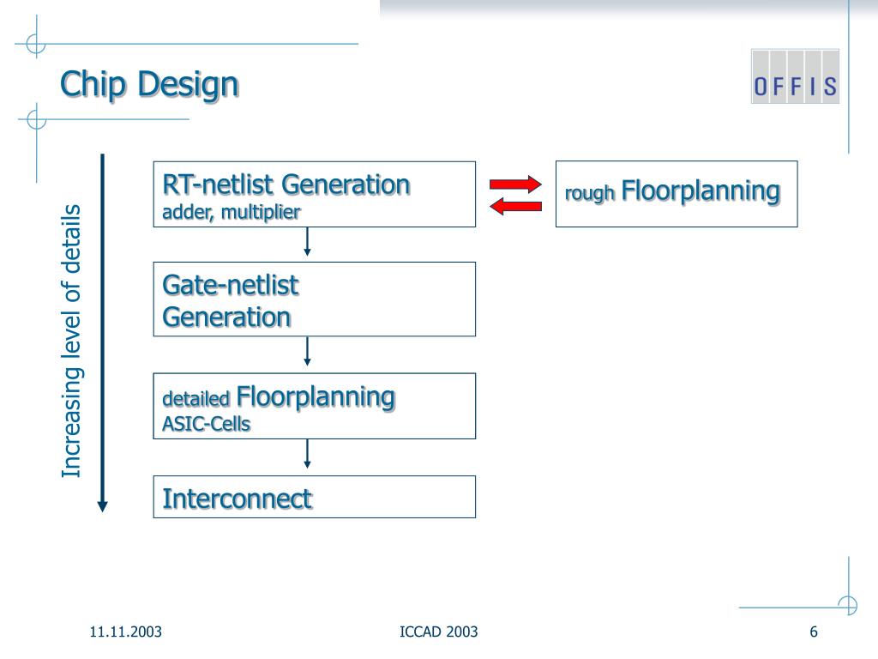Click the OFFIS logo

(795, 76)
